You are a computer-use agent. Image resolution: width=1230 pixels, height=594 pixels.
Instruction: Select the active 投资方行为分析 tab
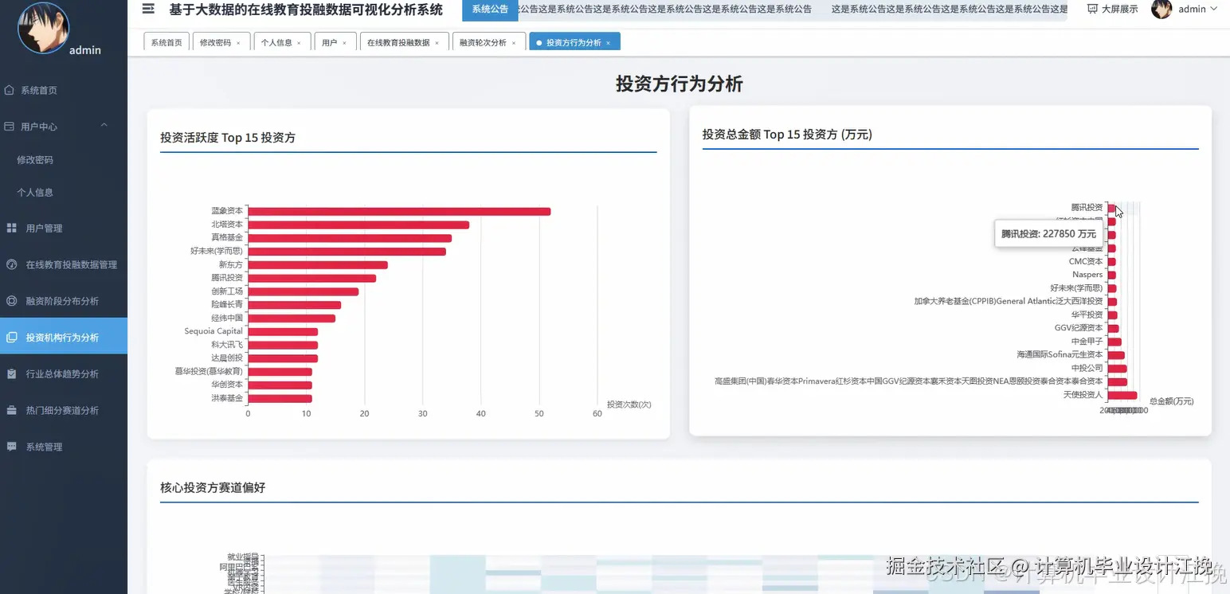(x=574, y=42)
